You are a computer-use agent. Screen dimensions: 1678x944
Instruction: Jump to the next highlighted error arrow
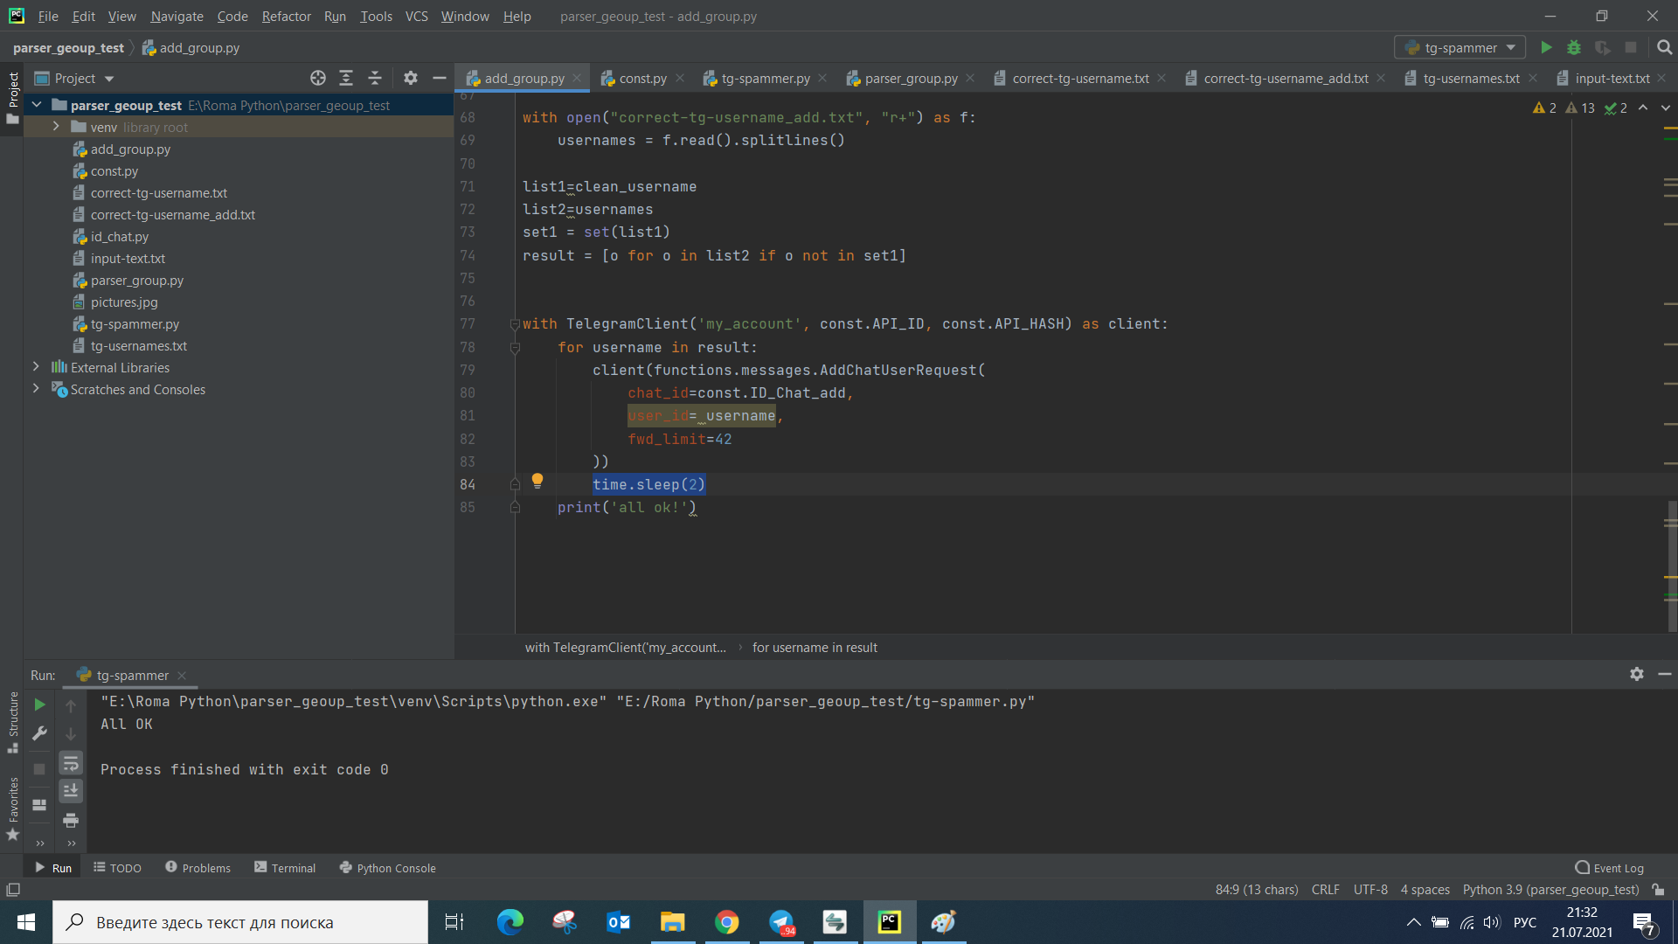pyautogui.click(x=1666, y=108)
